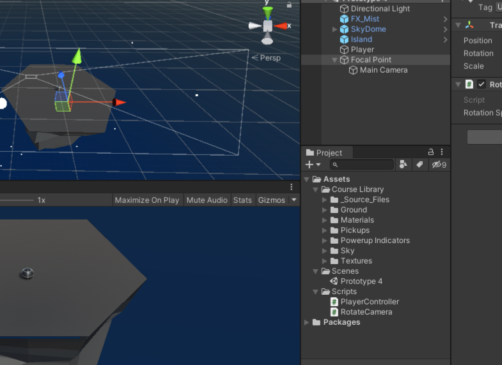
Task: Click search by type icon in Project
Action: [x=404, y=165]
